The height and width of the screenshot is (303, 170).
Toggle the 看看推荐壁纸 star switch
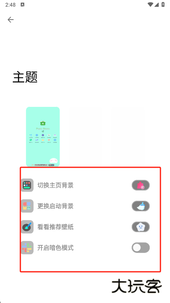pos(141,227)
